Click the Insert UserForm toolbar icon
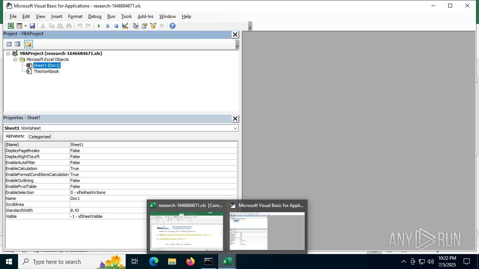This screenshot has height=269, width=479. (19, 26)
